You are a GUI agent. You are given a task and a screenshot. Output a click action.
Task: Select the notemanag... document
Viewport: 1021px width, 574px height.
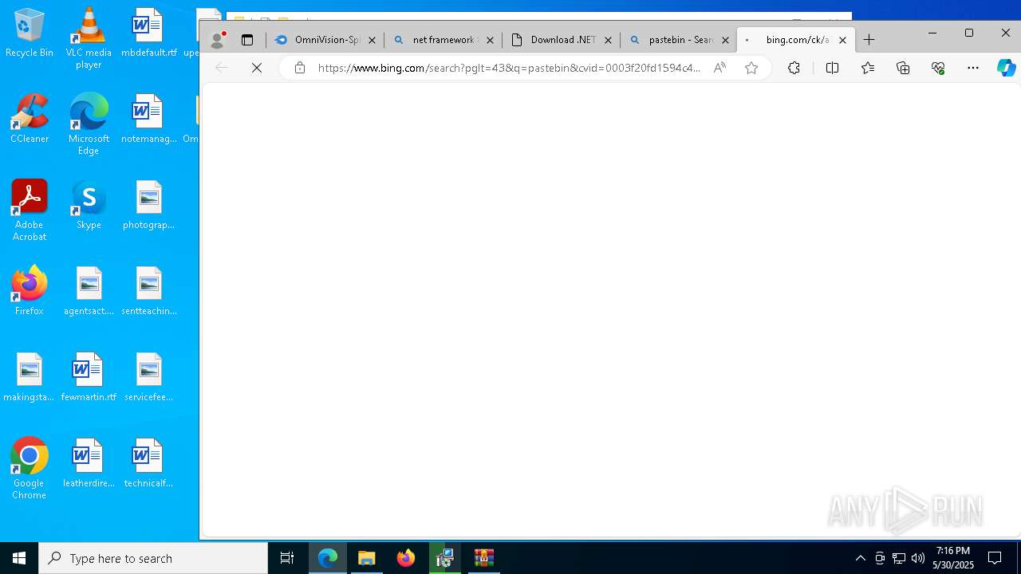(x=148, y=119)
